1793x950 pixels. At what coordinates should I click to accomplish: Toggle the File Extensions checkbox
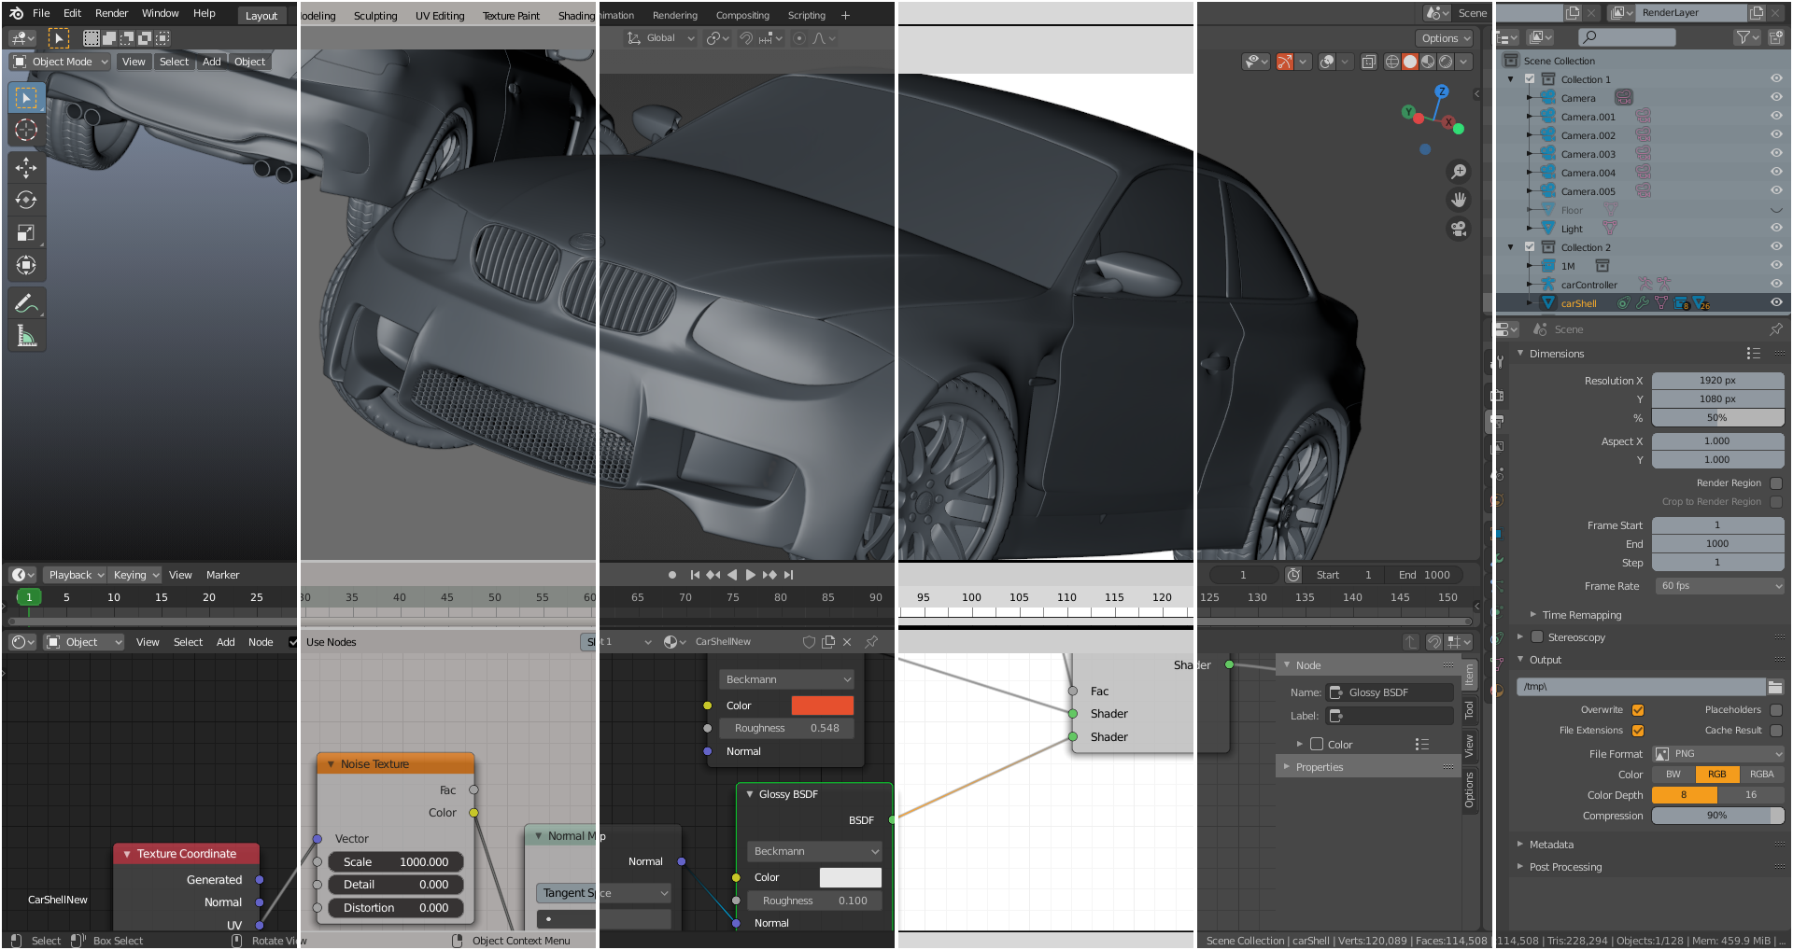coord(1638,731)
